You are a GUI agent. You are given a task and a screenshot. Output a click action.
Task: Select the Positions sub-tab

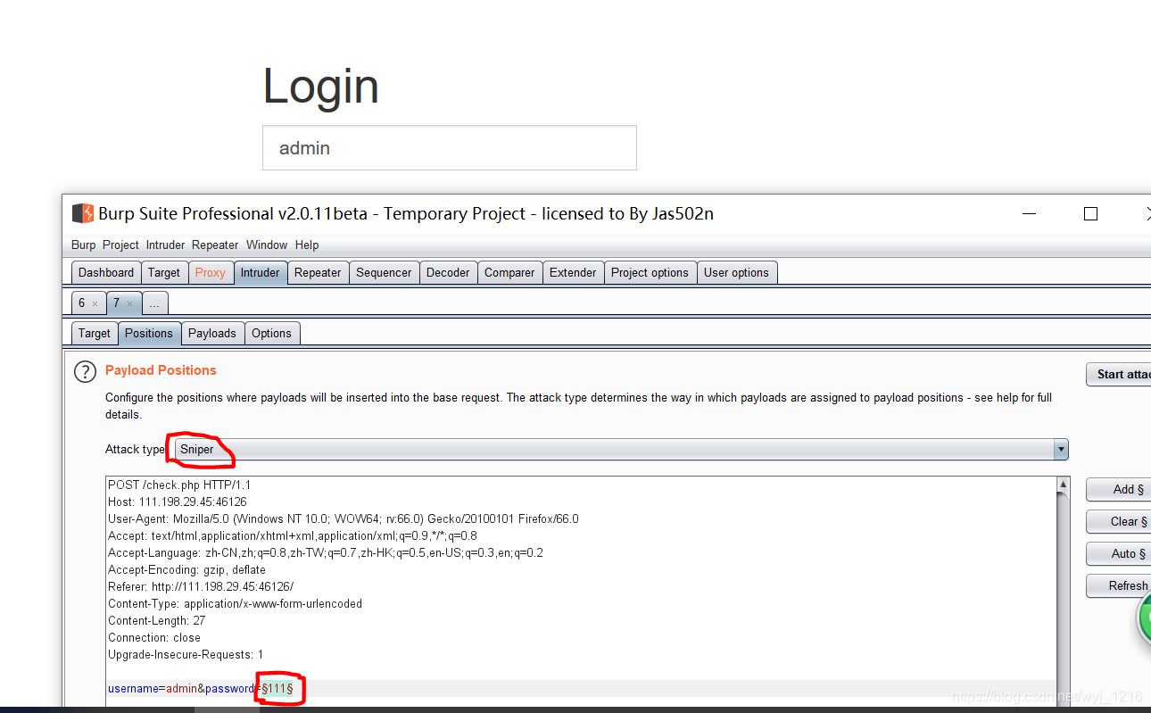click(x=149, y=333)
